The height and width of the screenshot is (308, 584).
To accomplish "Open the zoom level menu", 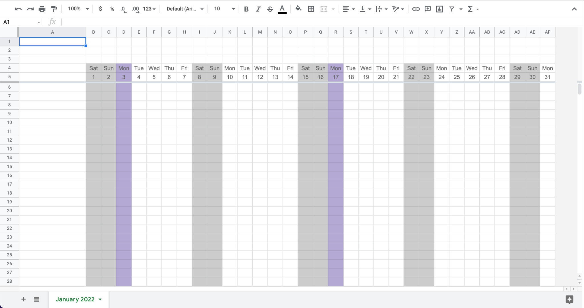I will (78, 9).
